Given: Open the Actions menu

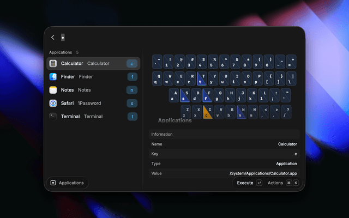Looking at the screenshot, I should point(283,183).
